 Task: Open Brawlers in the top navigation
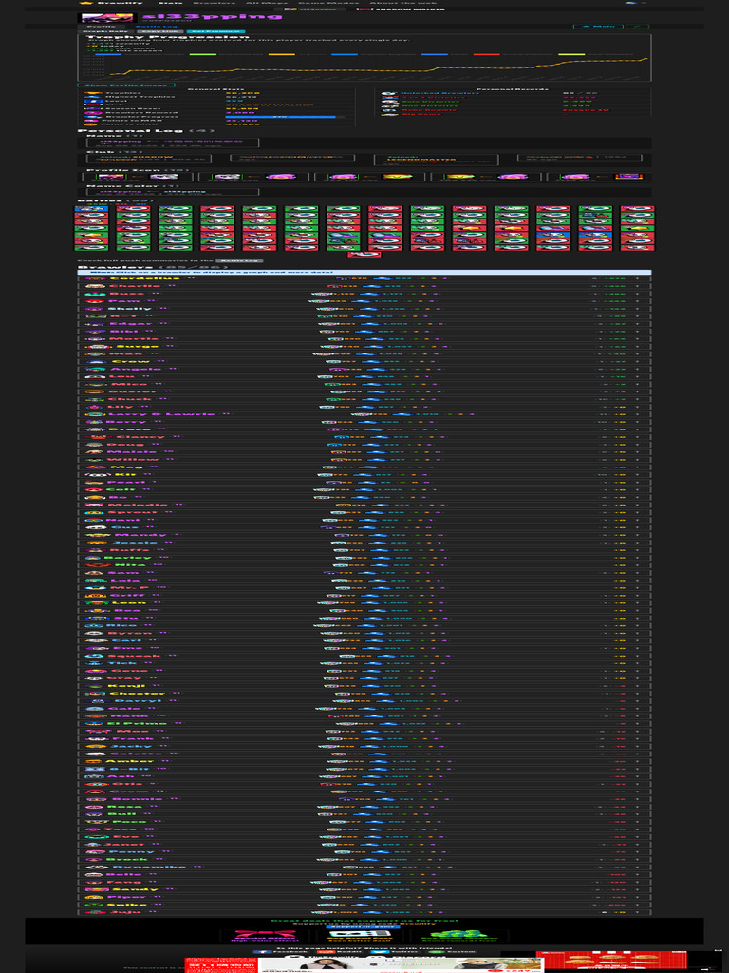tap(214, 3)
